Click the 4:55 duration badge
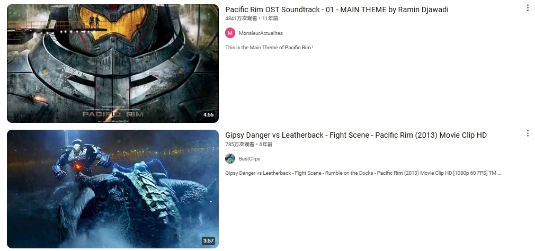Viewport: 535px width, 251px height. (209, 115)
